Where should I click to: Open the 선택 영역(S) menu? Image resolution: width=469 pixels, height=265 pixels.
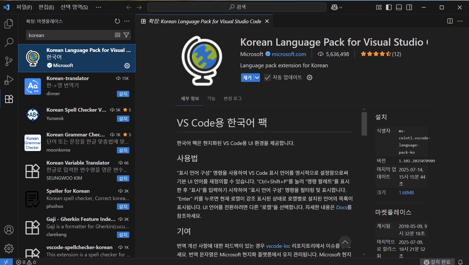(74, 7)
